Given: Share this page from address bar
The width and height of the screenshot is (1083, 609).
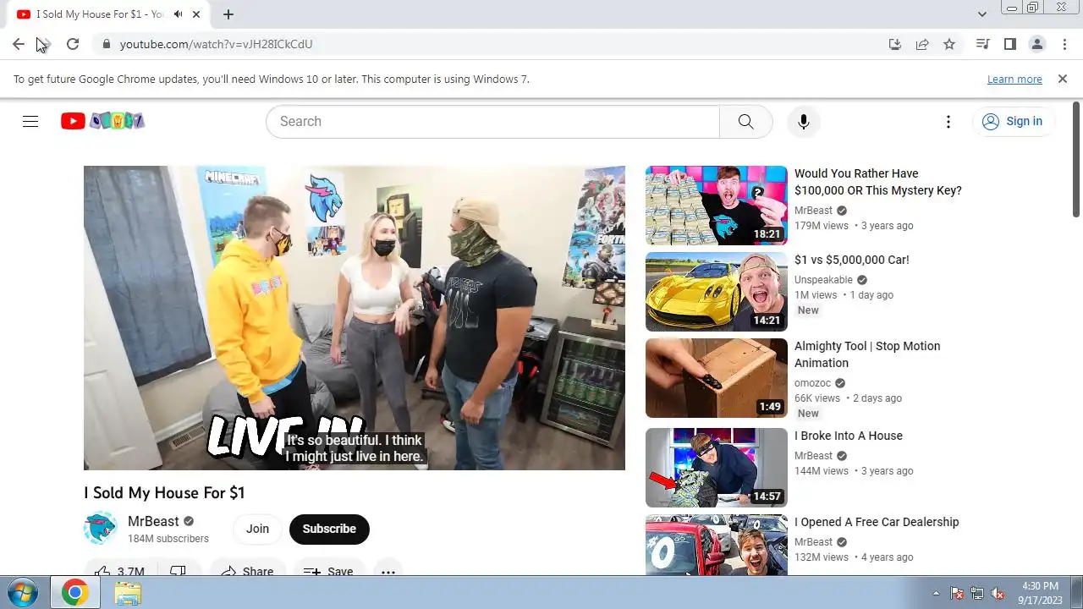Looking at the screenshot, I should [x=922, y=44].
